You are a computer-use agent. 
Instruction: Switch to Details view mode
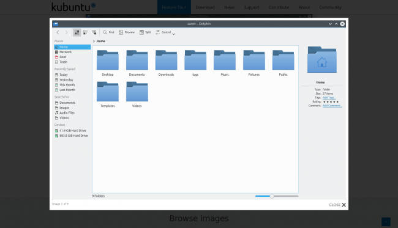tap(94, 32)
